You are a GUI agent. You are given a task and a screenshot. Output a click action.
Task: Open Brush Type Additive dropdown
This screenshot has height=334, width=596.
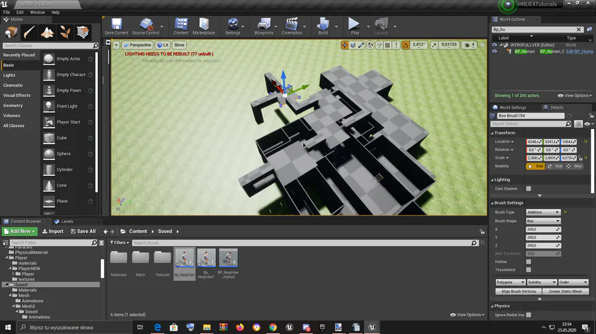pos(543,212)
